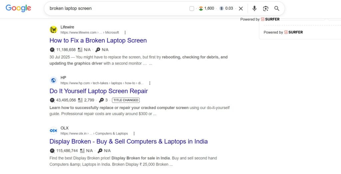Click the OLX word count icon

coord(82,151)
